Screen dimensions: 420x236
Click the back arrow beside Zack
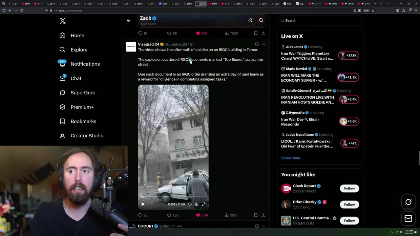coord(129,20)
